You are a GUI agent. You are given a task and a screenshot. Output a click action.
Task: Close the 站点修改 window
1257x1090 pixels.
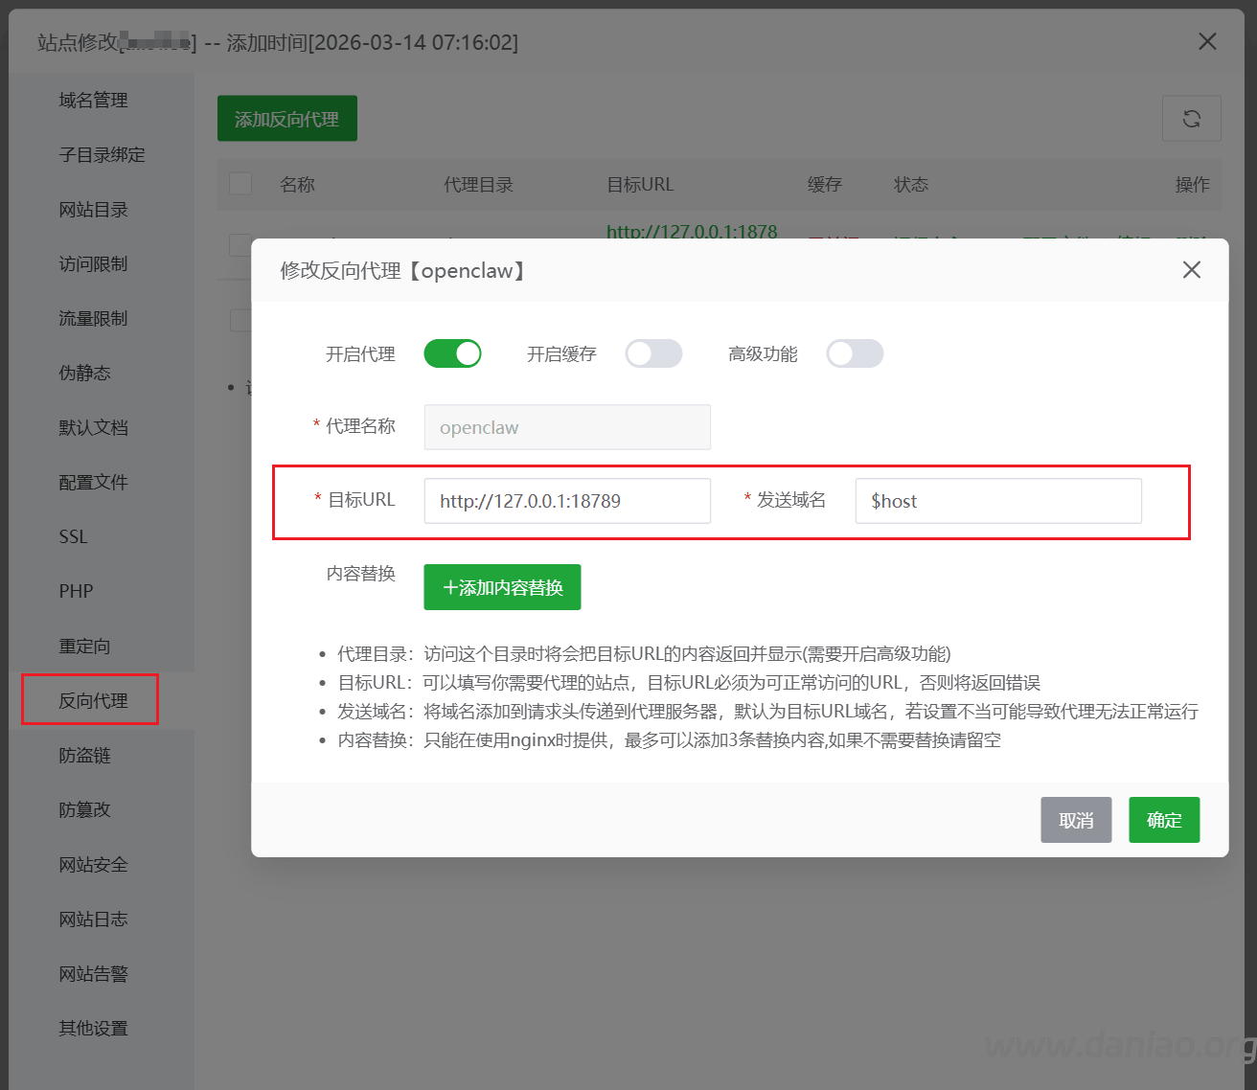click(x=1207, y=41)
